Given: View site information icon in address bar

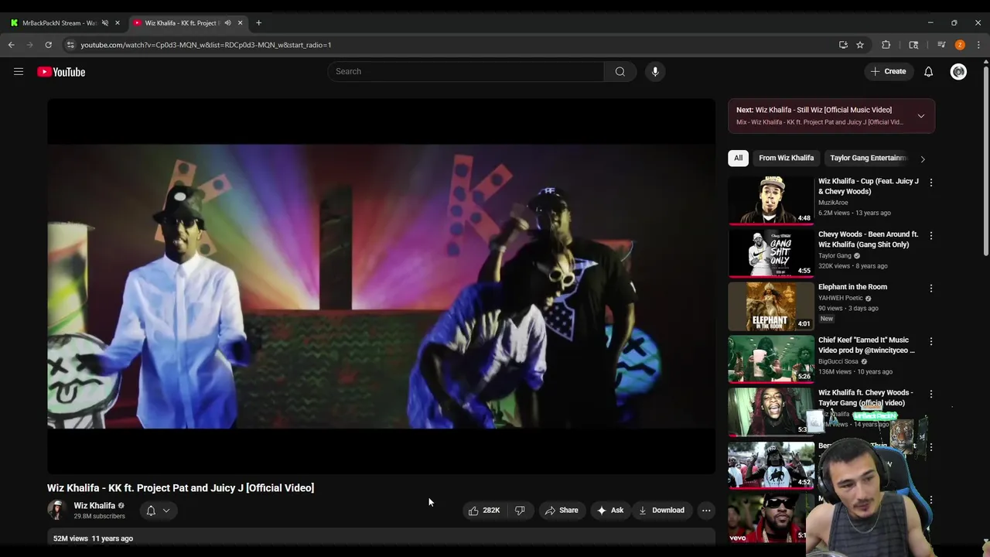Looking at the screenshot, I should (70, 45).
